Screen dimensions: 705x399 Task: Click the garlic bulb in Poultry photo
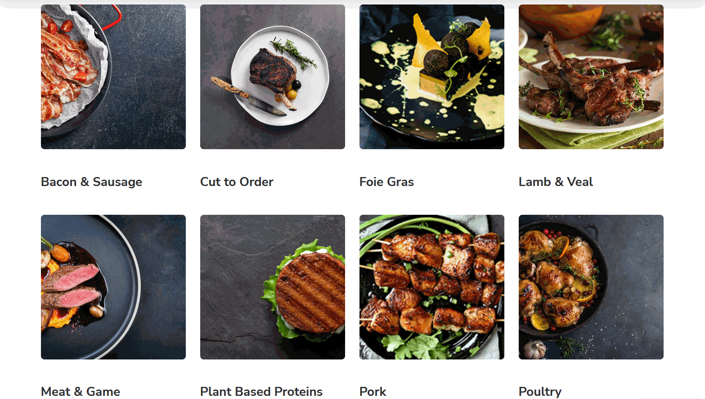[x=534, y=350]
